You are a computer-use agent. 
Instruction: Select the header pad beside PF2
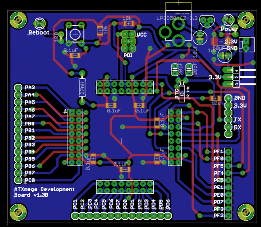click(228, 216)
